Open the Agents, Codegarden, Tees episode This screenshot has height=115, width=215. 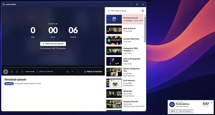pyautogui.click(x=125, y=72)
